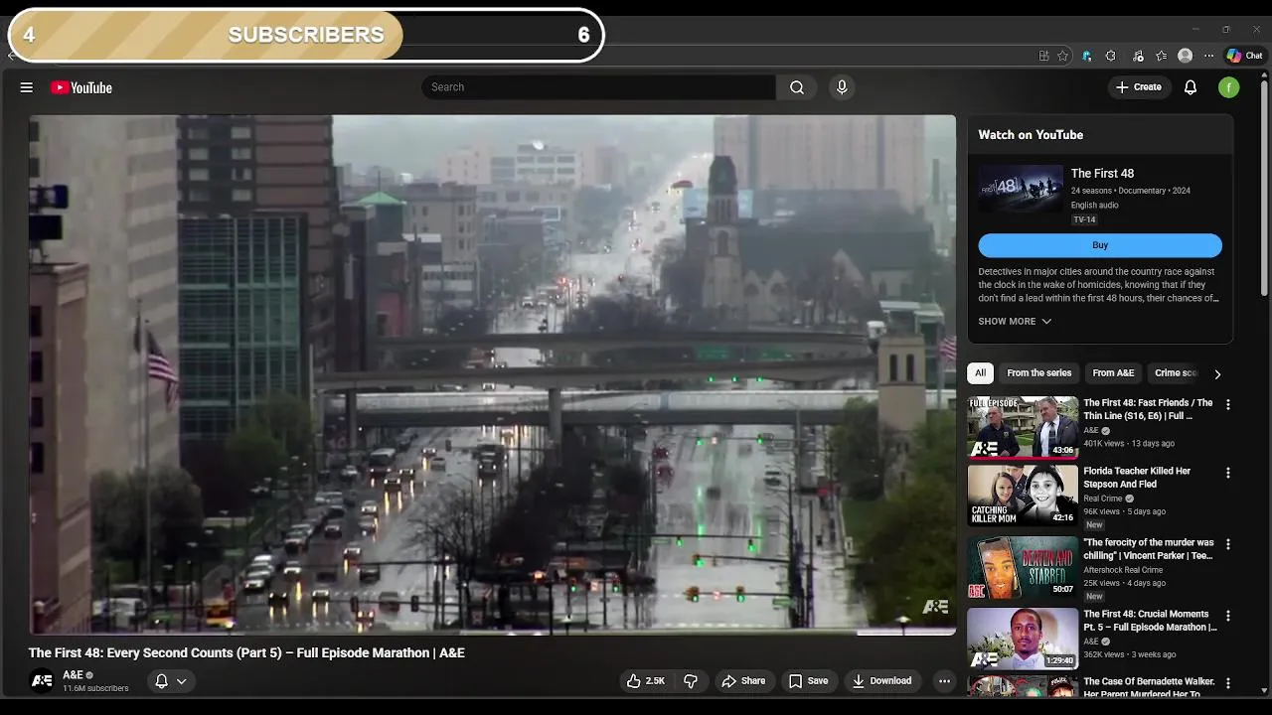Open the Vincent Parker murder video title
The height and width of the screenshot is (715, 1272).
coord(1149,549)
